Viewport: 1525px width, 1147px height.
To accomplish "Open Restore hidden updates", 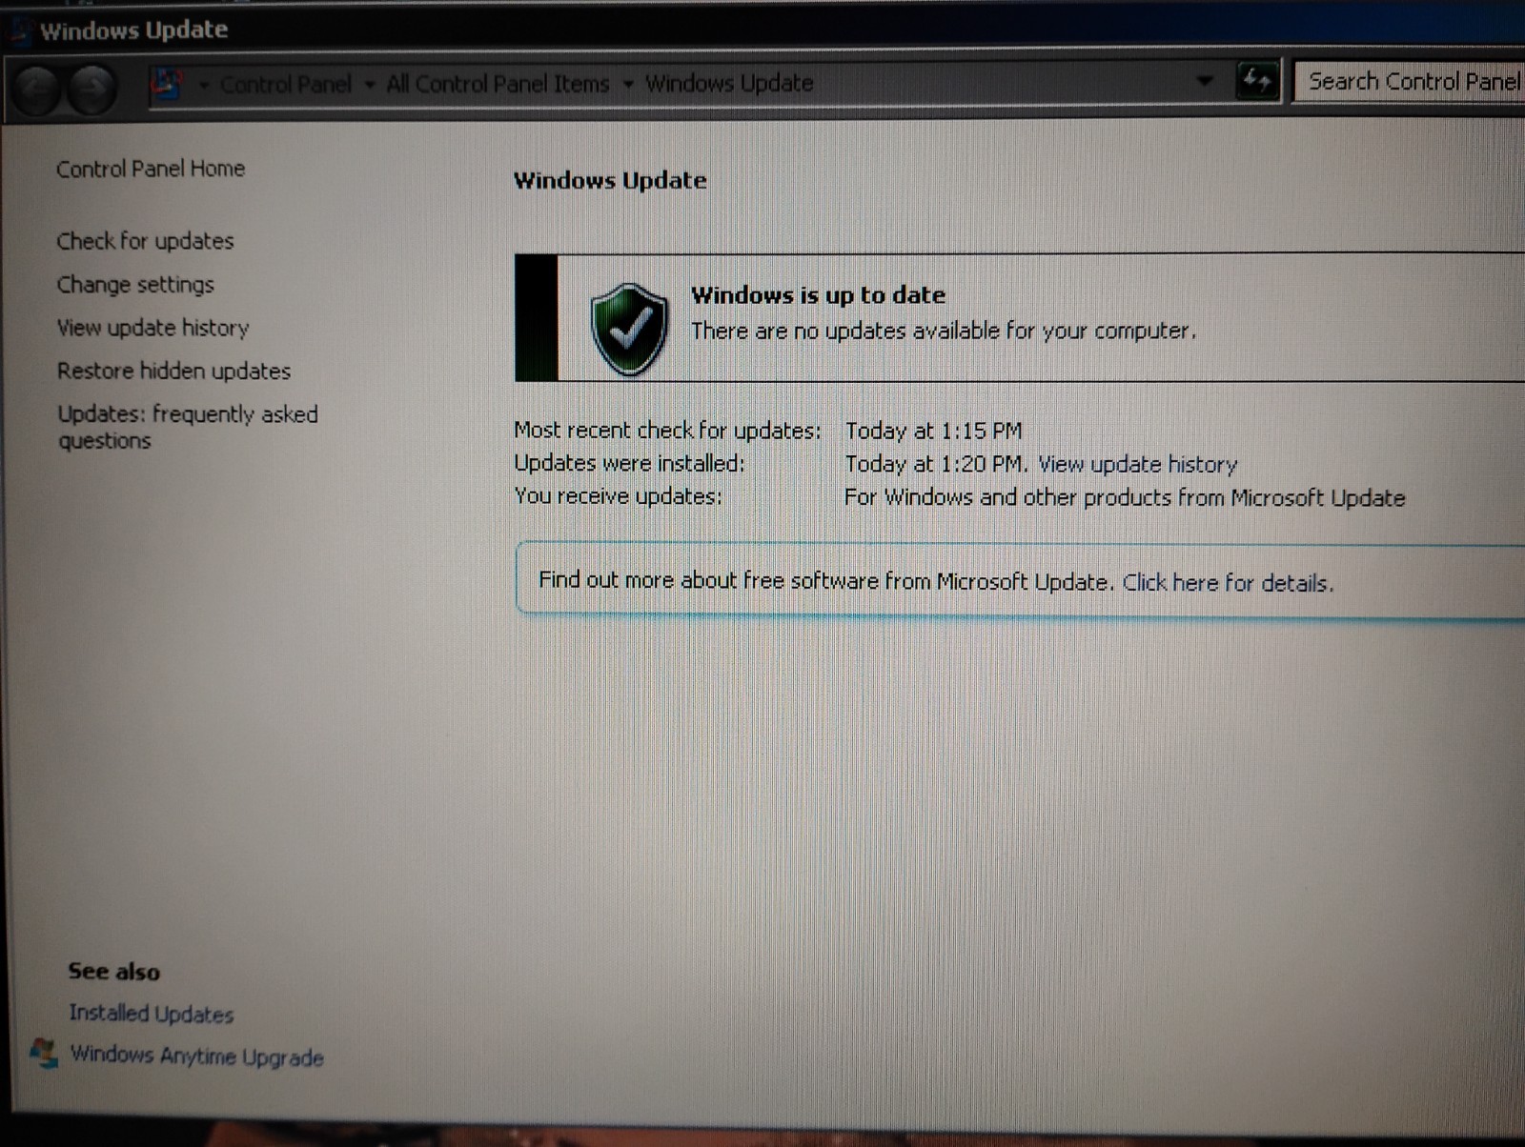I will tap(173, 371).
